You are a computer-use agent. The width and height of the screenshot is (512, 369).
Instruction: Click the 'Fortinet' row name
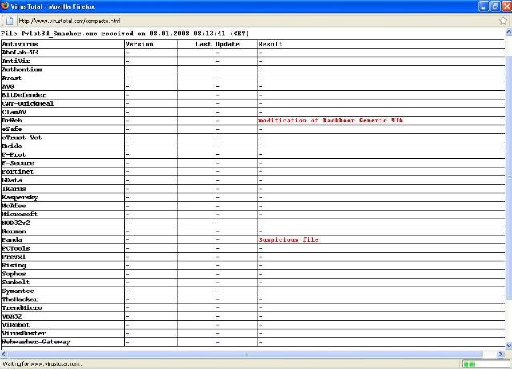click(18, 171)
